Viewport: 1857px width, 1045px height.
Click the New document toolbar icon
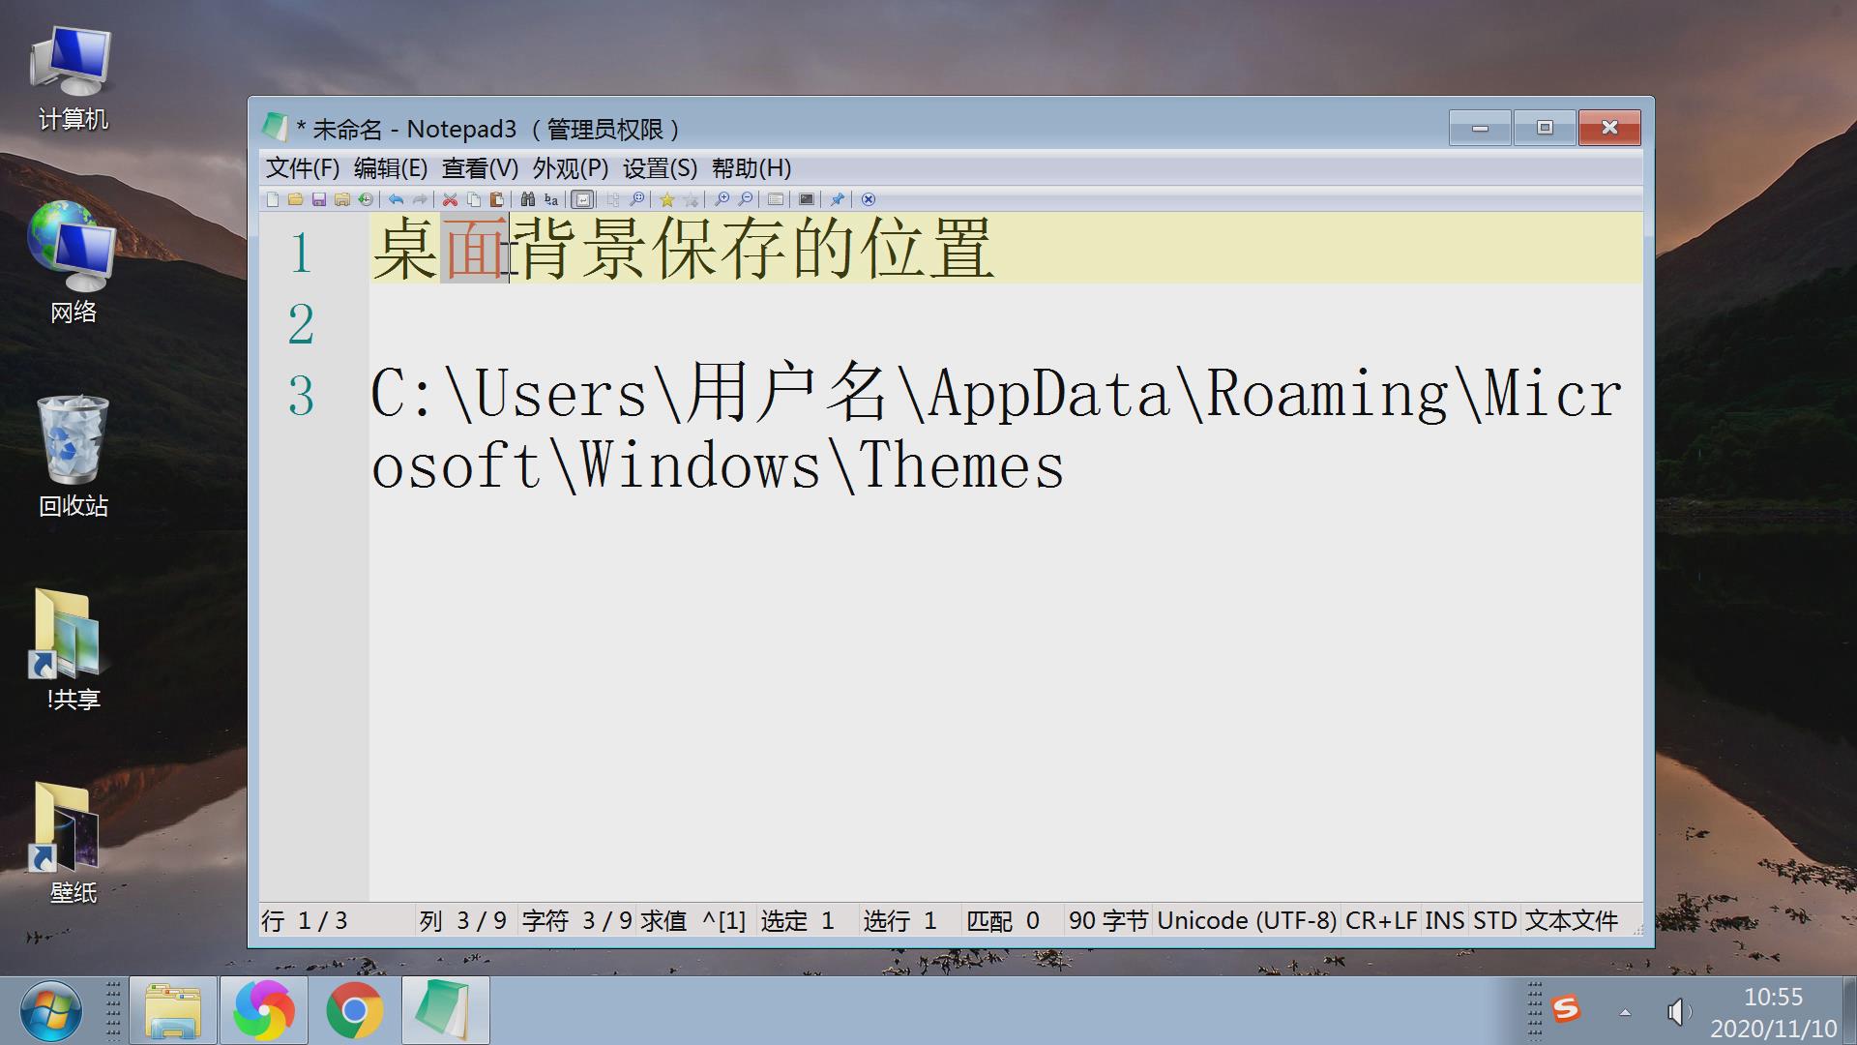point(273,199)
